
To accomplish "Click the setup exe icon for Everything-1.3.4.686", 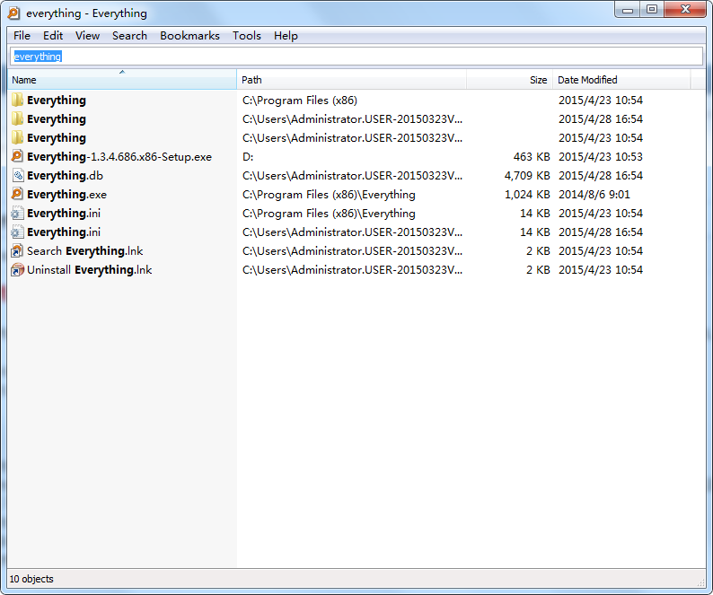I will 17,156.
